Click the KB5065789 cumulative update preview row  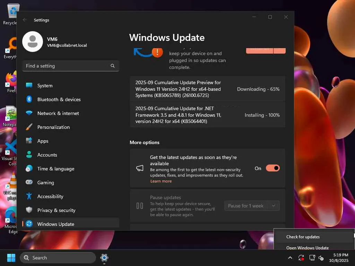click(x=207, y=89)
